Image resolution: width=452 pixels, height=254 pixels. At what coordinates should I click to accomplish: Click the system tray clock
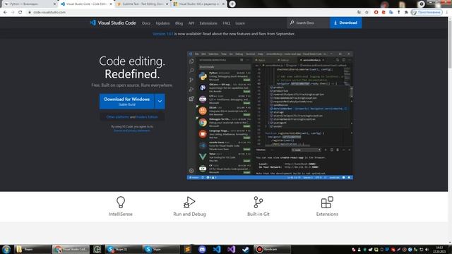439,249
